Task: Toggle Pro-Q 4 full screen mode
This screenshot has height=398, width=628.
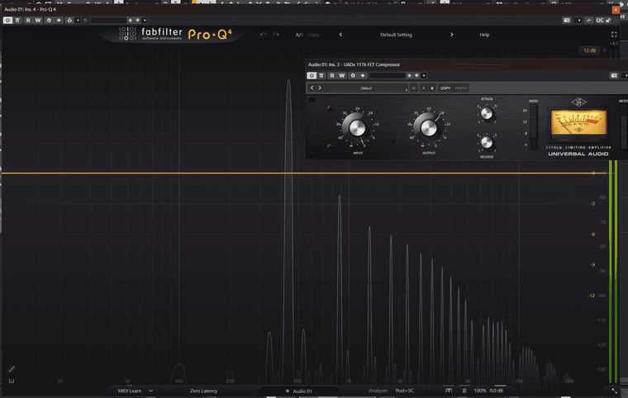Action: pos(614,35)
